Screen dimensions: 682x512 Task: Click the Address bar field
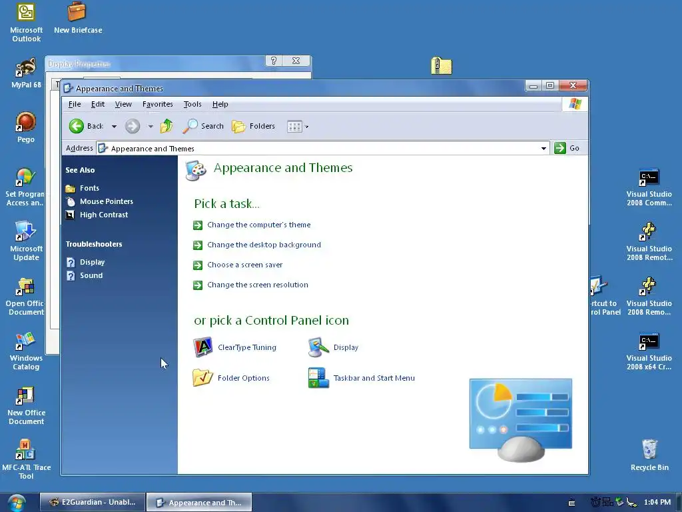(322, 149)
